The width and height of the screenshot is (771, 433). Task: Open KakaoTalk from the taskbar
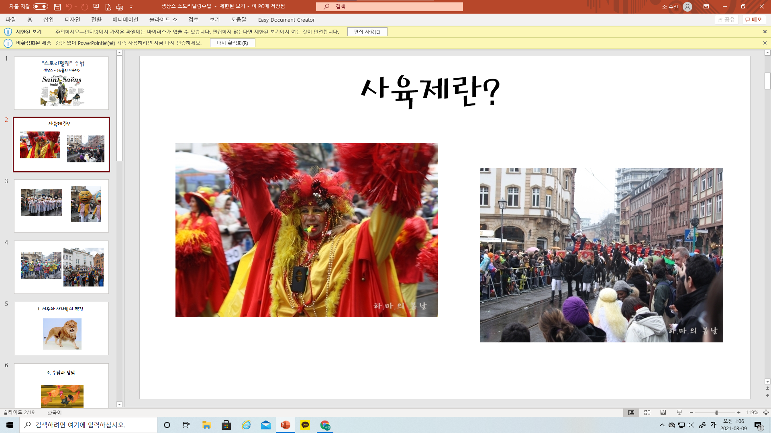click(x=305, y=425)
